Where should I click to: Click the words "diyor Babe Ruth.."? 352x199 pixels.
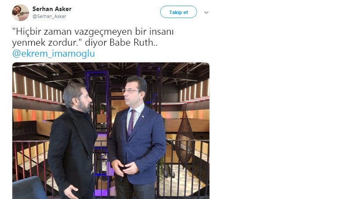tap(121, 42)
